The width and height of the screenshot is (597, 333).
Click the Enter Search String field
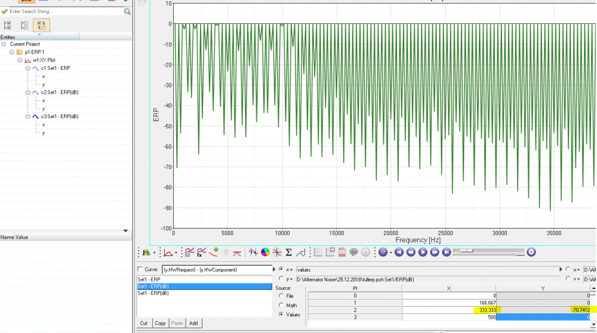(x=66, y=11)
